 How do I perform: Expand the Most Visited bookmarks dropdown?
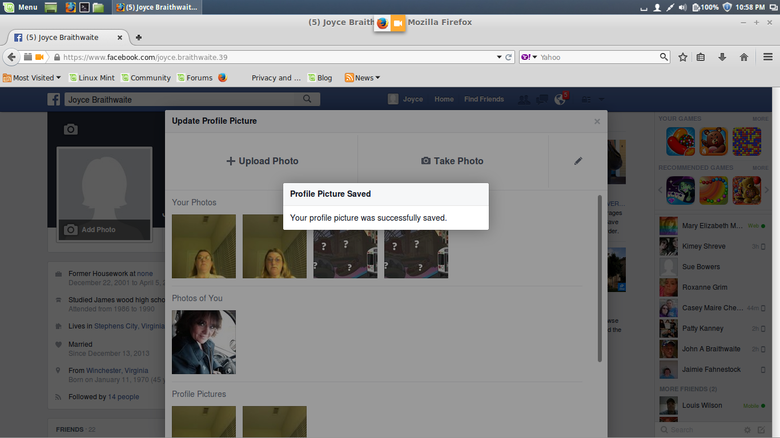pyautogui.click(x=32, y=78)
